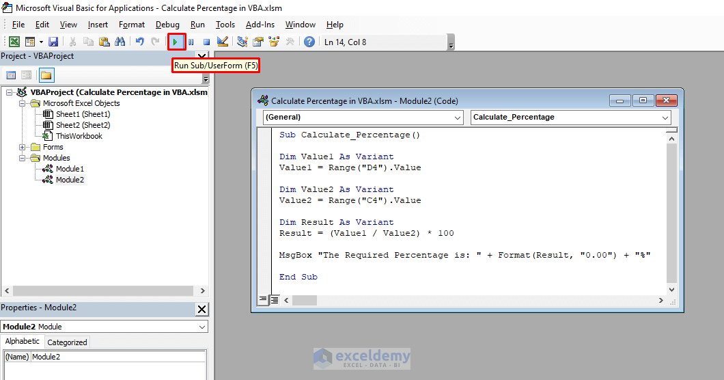Open the Run menu
This screenshot has width=724, height=380.
click(x=197, y=25)
